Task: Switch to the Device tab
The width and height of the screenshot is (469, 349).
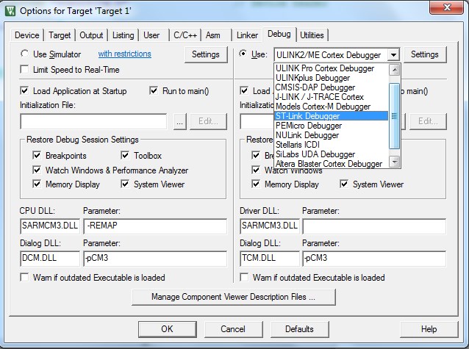Action: click(x=27, y=35)
